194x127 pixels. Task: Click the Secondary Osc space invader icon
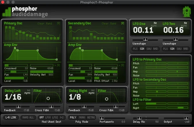point(123,24)
